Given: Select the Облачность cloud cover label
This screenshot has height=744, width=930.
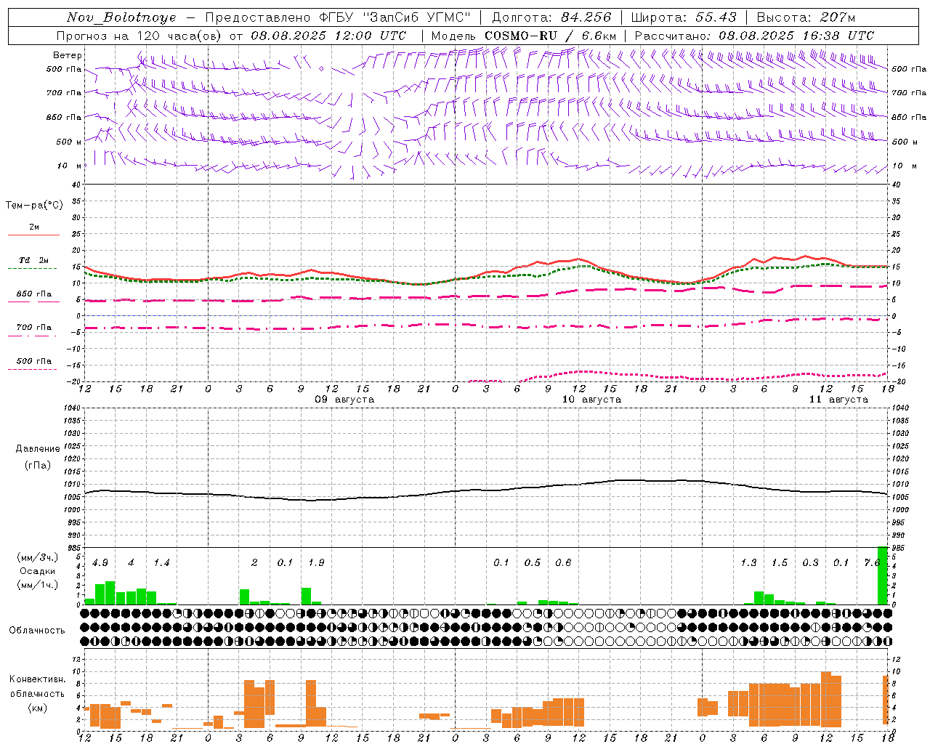Looking at the screenshot, I should (x=37, y=631).
